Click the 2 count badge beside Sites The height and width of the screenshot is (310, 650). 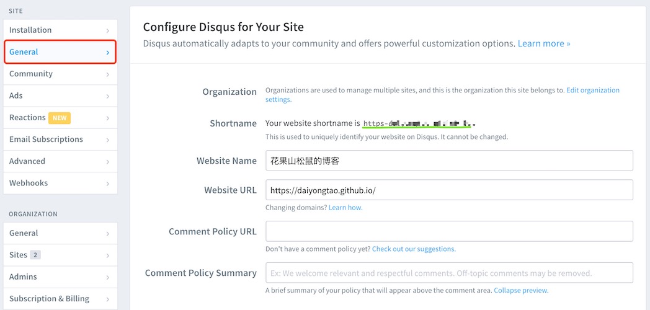[x=35, y=255]
